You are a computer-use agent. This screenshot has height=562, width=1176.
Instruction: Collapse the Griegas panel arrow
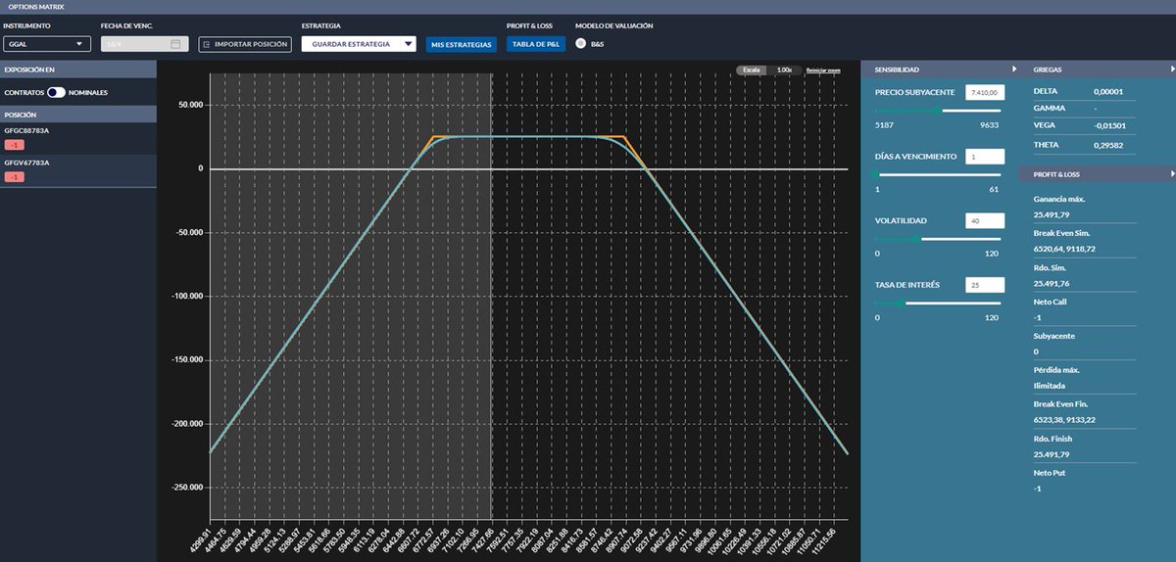coord(1172,70)
